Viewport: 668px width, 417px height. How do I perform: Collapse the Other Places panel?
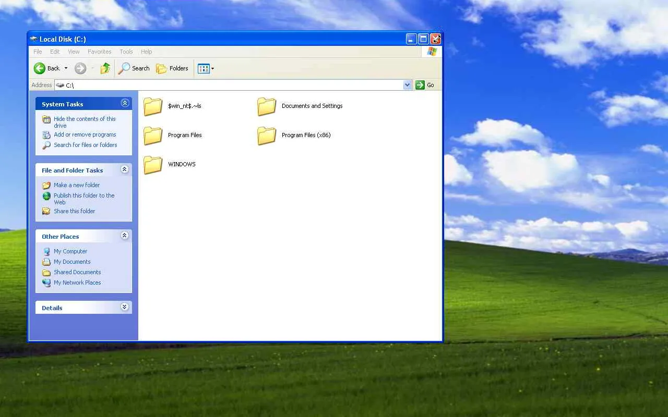point(125,236)
